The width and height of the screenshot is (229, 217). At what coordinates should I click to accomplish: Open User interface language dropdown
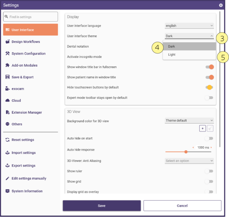tap(189, 26)
